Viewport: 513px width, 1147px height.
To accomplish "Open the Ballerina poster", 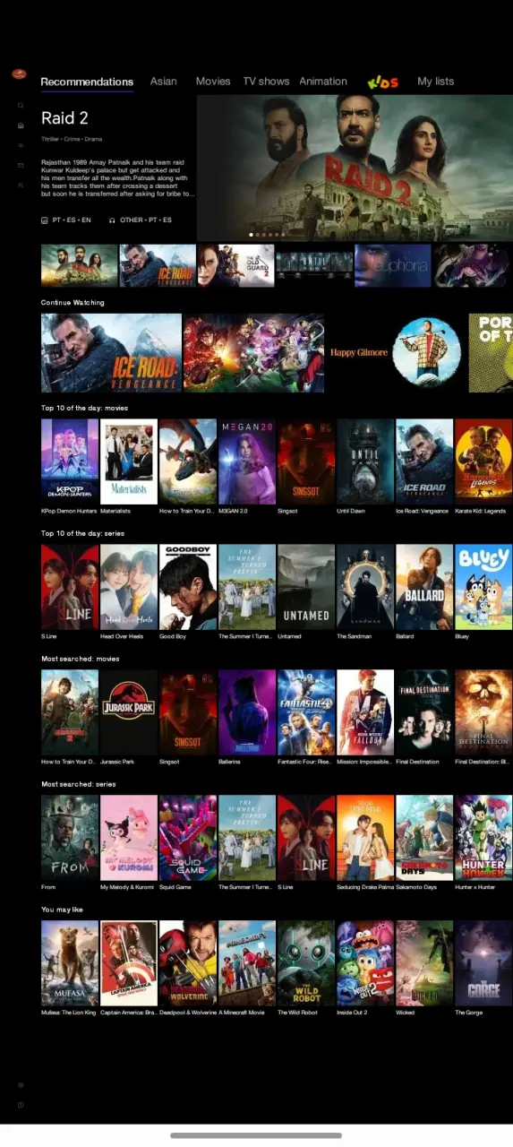I will 247,712.
